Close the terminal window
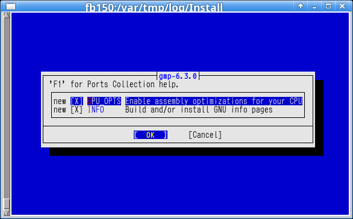The image size is (353, 219). pyautogui.click(x=342, y=6)
